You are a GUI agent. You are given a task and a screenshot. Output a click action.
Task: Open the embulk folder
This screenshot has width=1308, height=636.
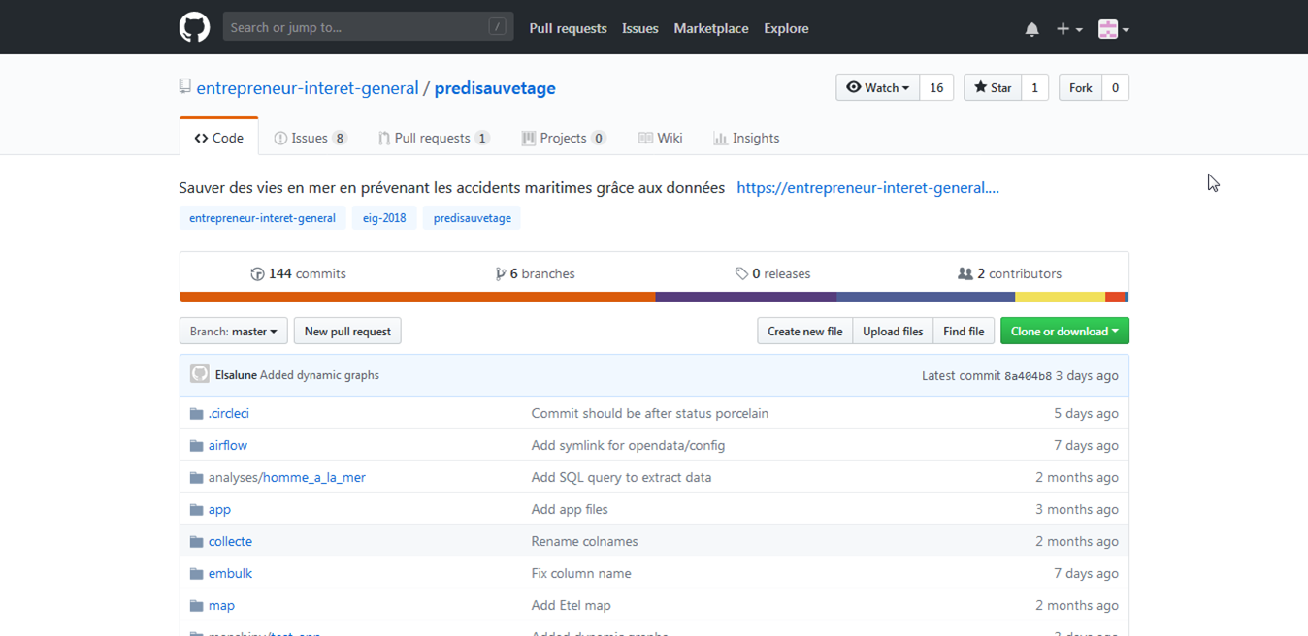[x=230, y=573]
